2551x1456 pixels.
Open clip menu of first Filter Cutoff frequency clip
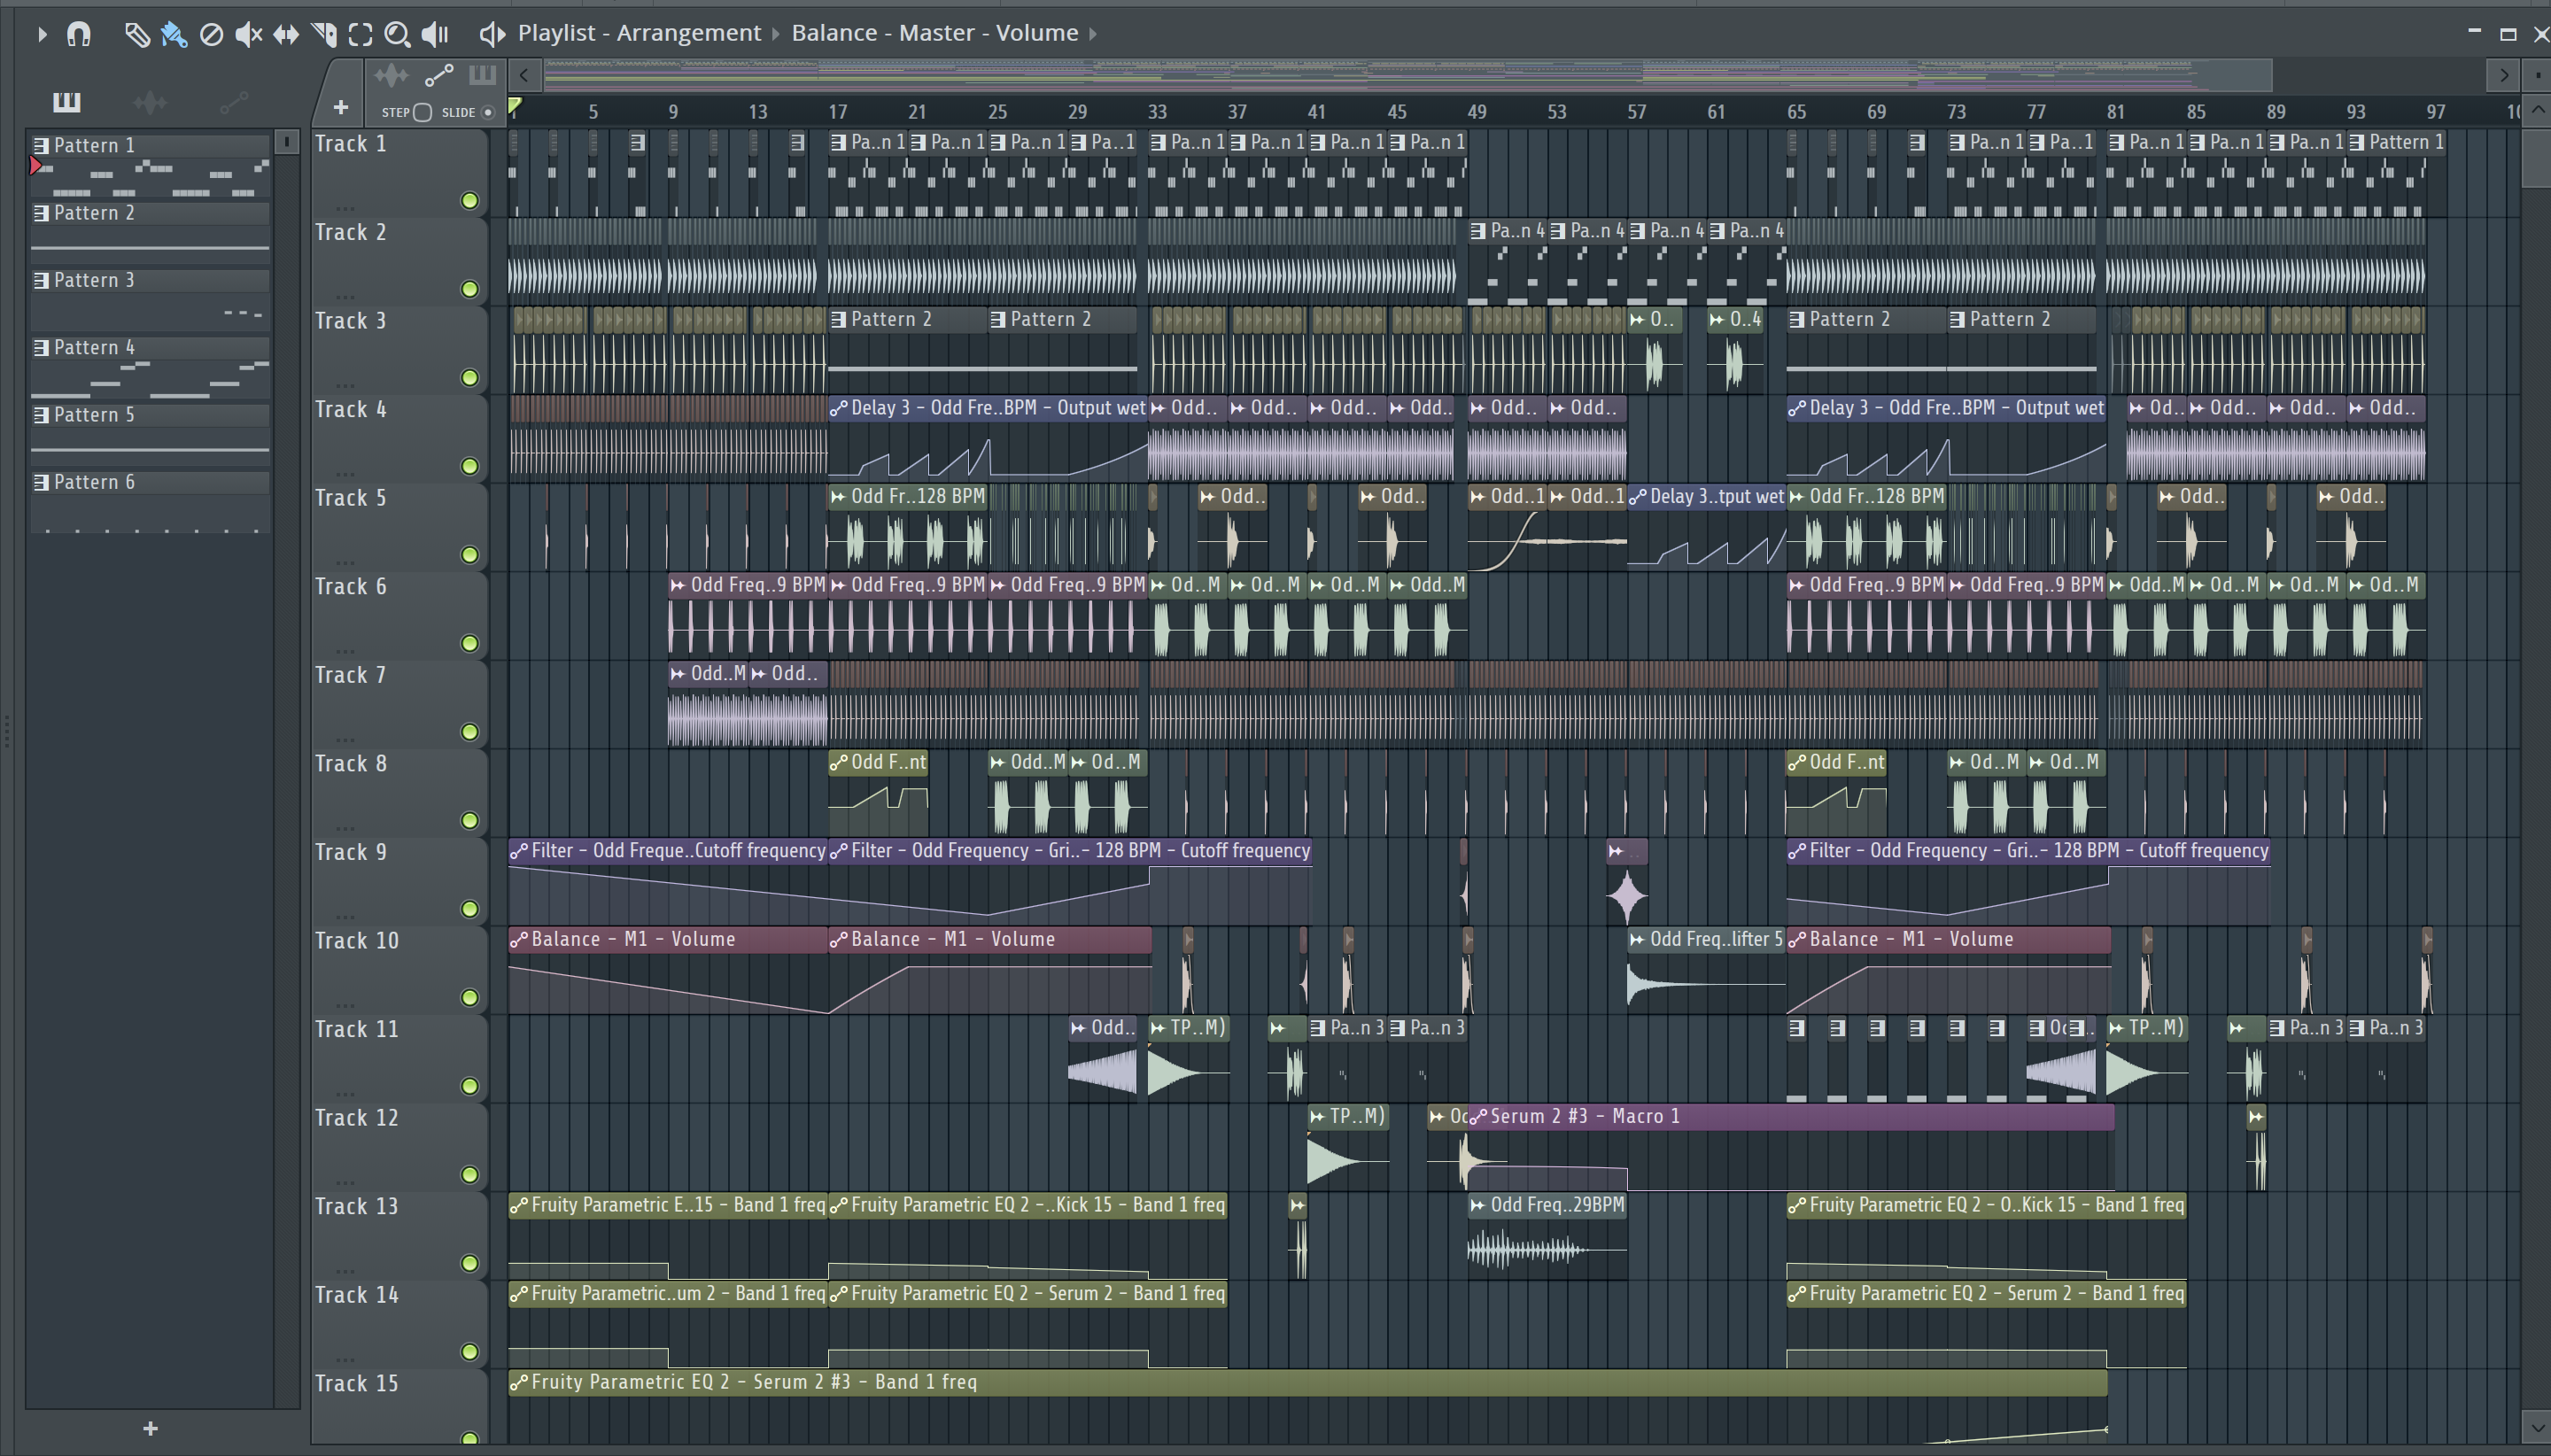click(x=518, y=851)
